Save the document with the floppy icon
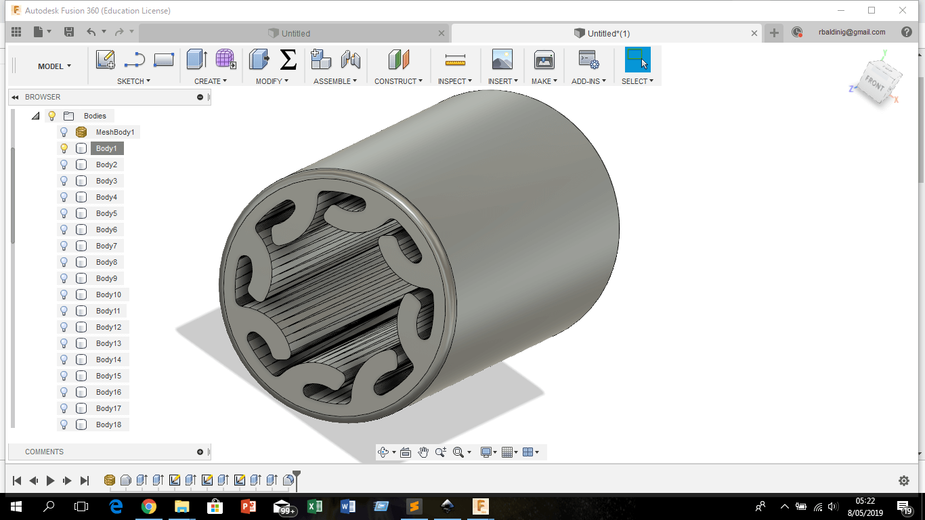This screenshot has height=520, width=925. (x=69, y=32)
